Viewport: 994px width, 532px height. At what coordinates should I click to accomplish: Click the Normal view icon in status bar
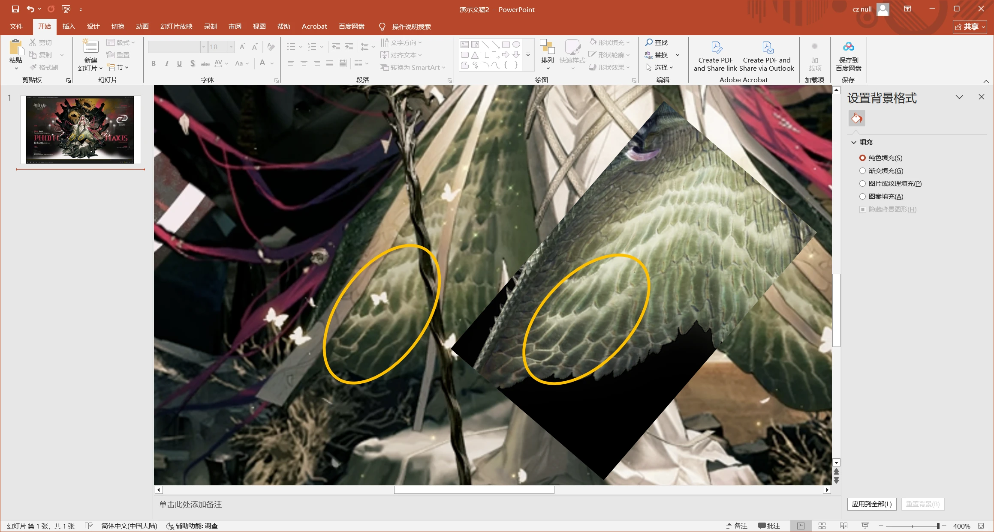[x=801, y=526]
